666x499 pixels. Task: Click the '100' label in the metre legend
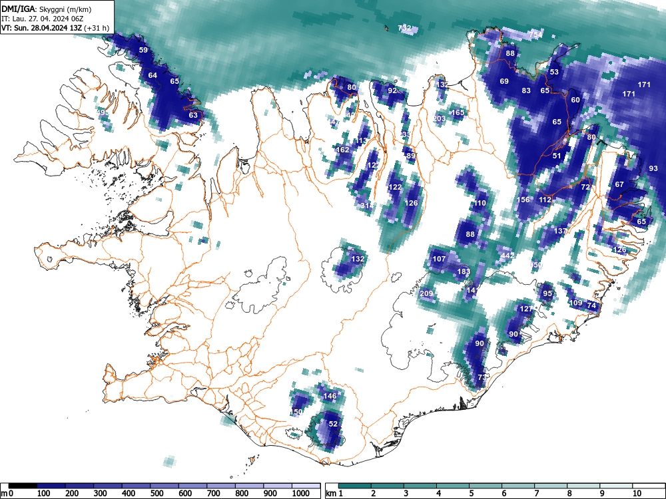[x=44, y=494]
